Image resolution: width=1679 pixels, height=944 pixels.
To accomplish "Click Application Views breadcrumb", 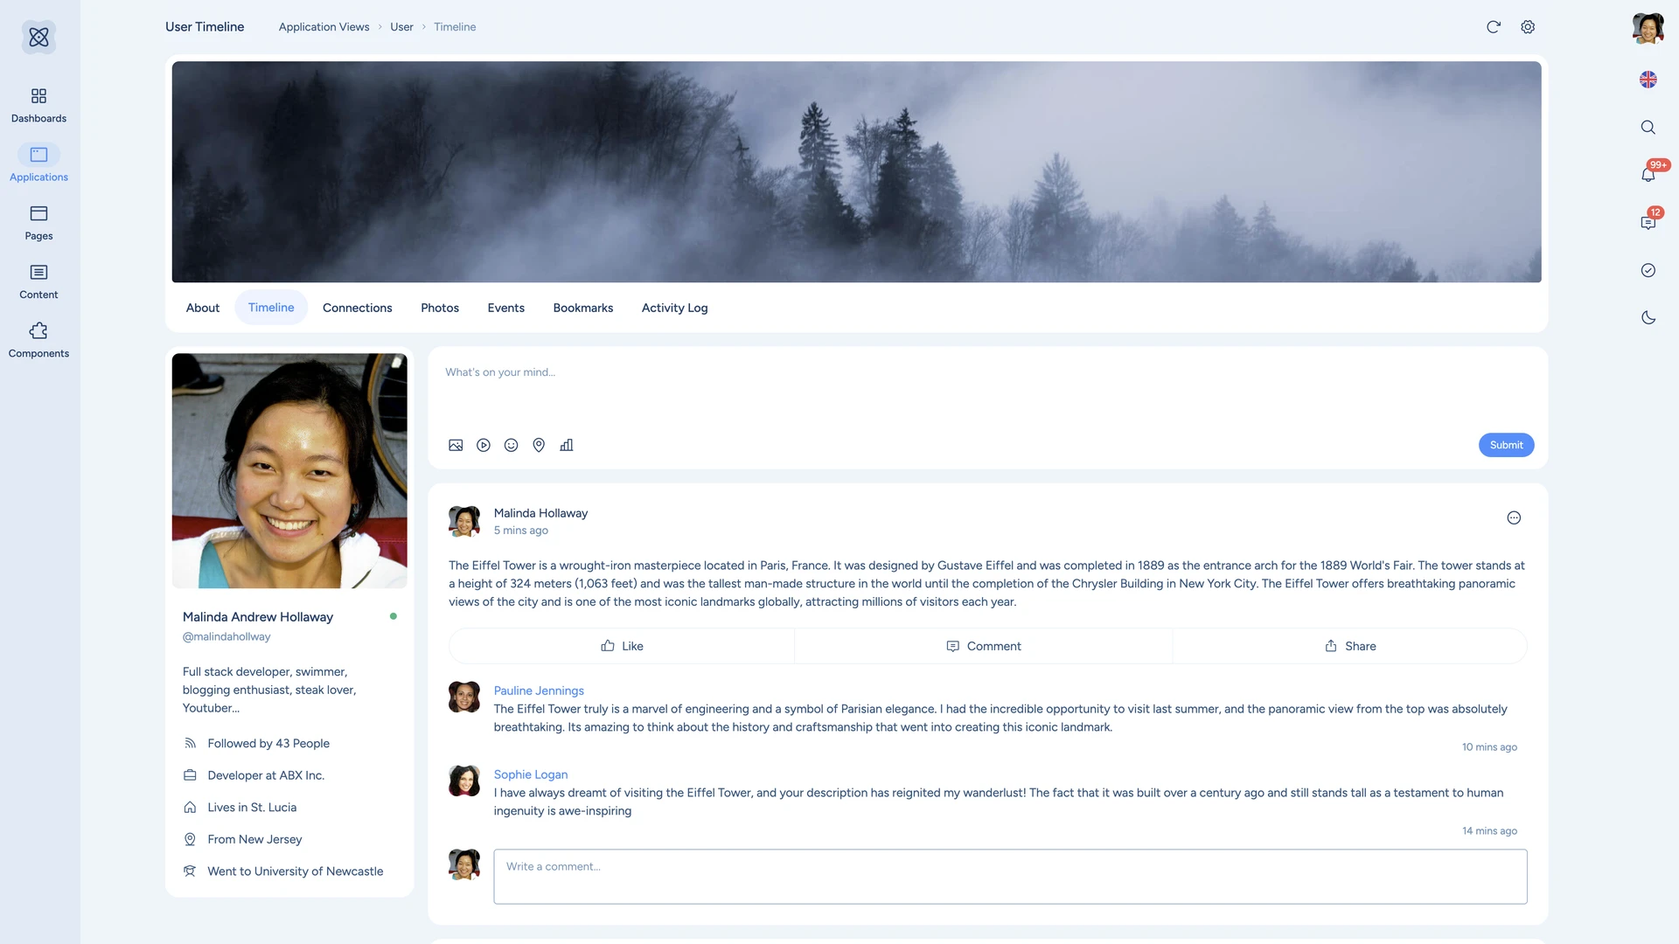I will [x=324, y=27].
